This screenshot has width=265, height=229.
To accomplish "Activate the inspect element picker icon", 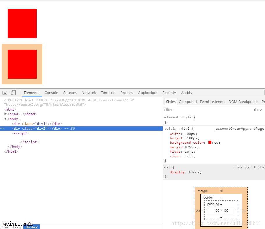I will (5, 93).
